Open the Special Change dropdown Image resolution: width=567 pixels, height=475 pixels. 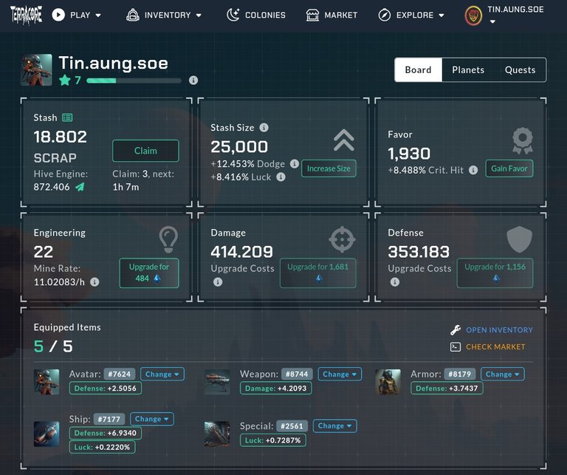pyautogui.click(x=335, y=426)
